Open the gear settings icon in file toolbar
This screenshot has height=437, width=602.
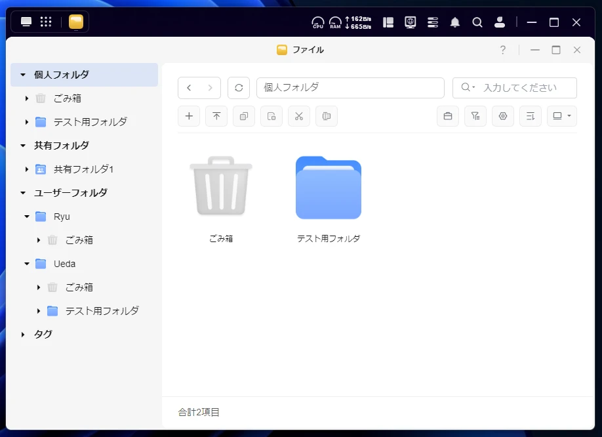(503, 116)
